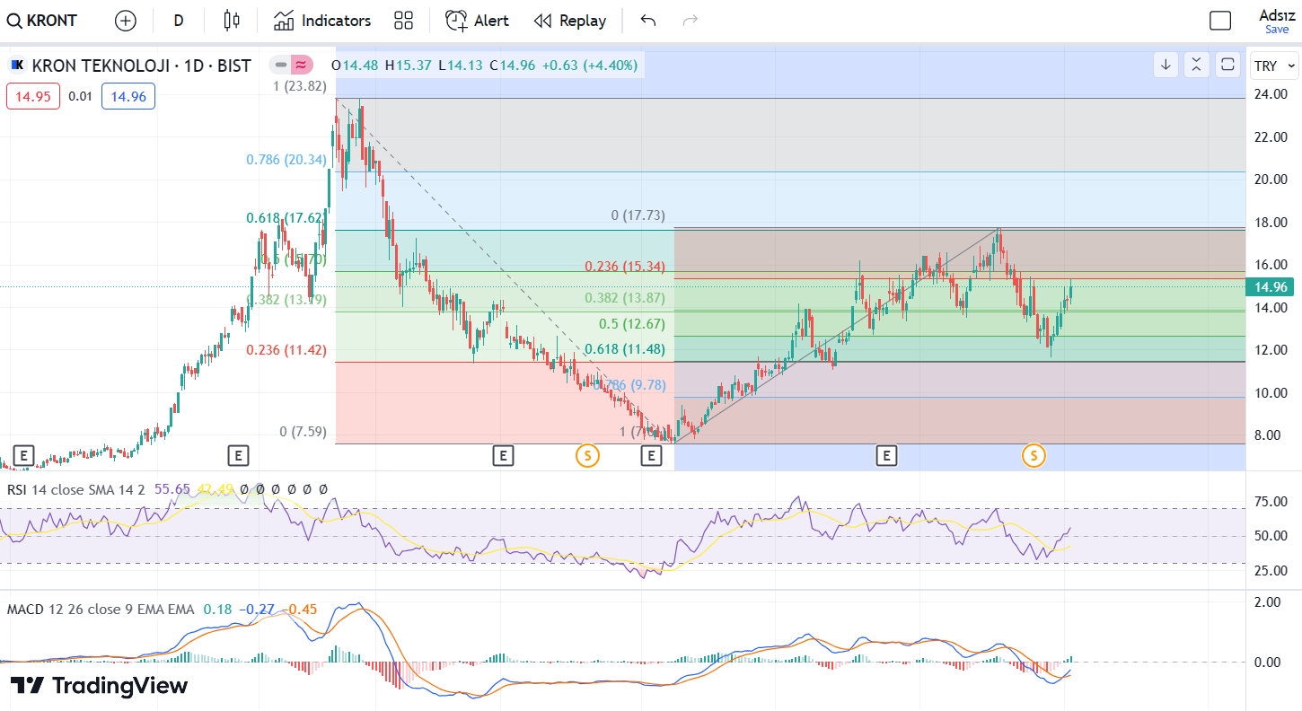Click the E earnings marker left of first S marker

[503, 455]
